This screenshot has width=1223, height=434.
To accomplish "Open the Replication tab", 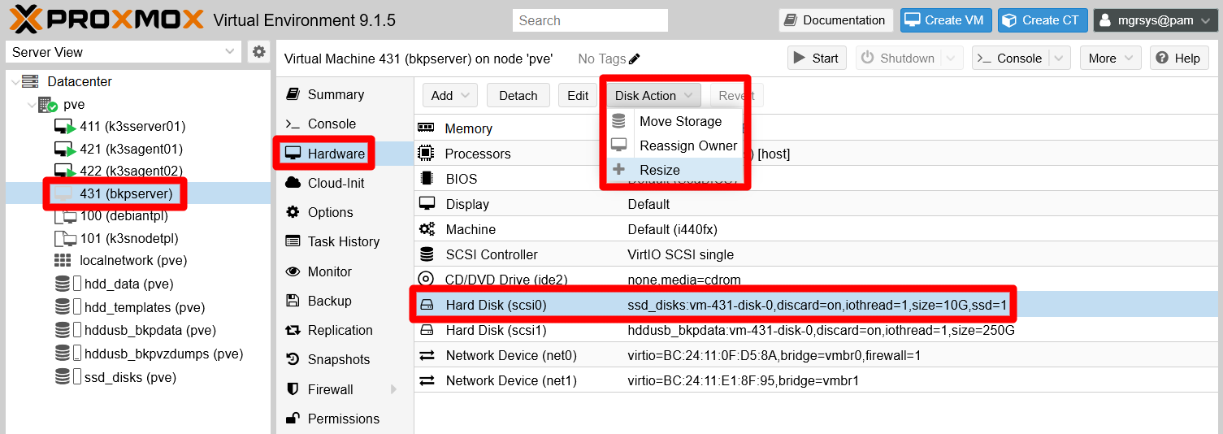I will [345, 330].
